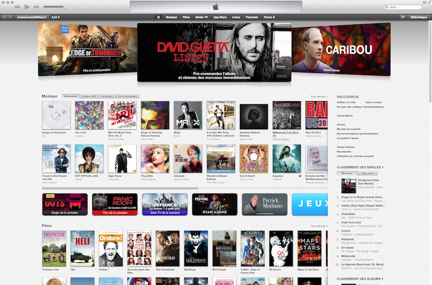Click the store Home icon

tap(158, 17)
